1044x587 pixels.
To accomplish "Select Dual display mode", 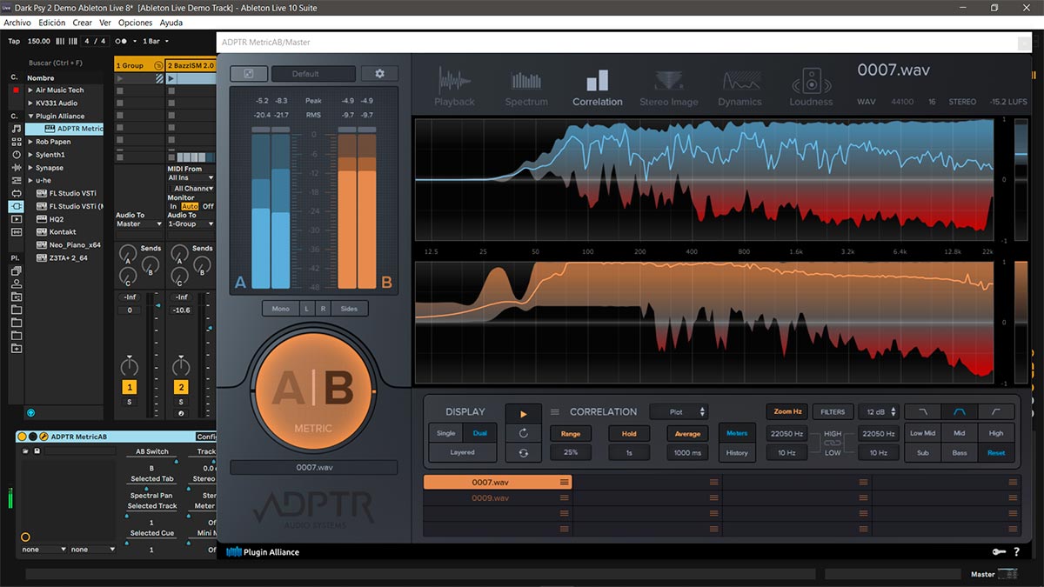I will [x=480, y=433].
